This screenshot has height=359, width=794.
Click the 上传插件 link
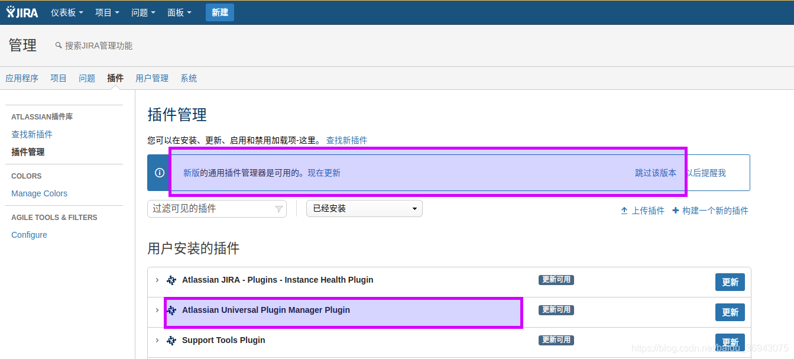648,211
